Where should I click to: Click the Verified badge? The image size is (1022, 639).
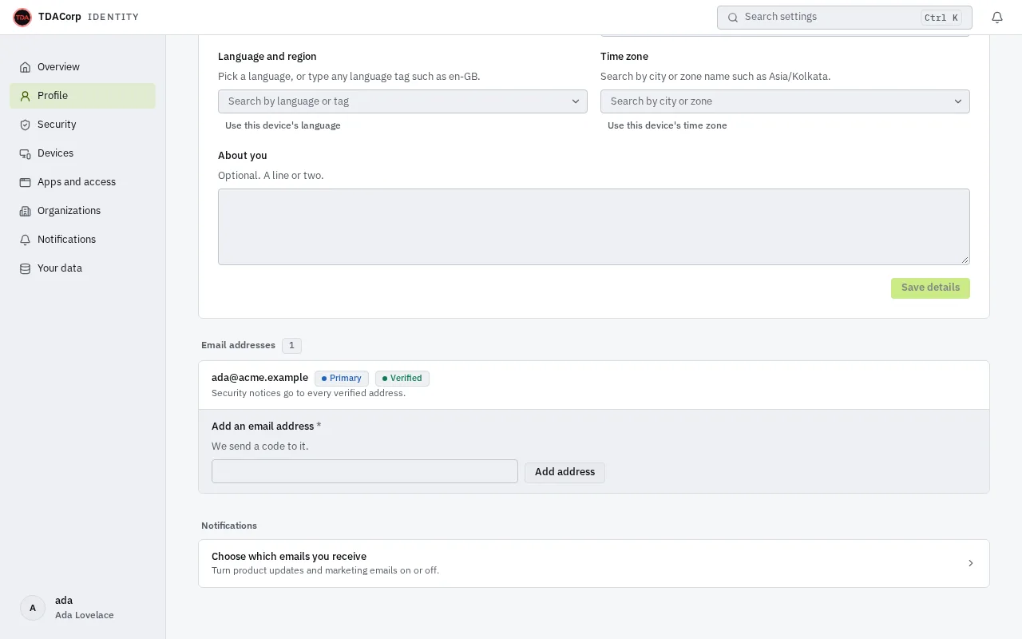pyautogui.click(x=402, y=379)
